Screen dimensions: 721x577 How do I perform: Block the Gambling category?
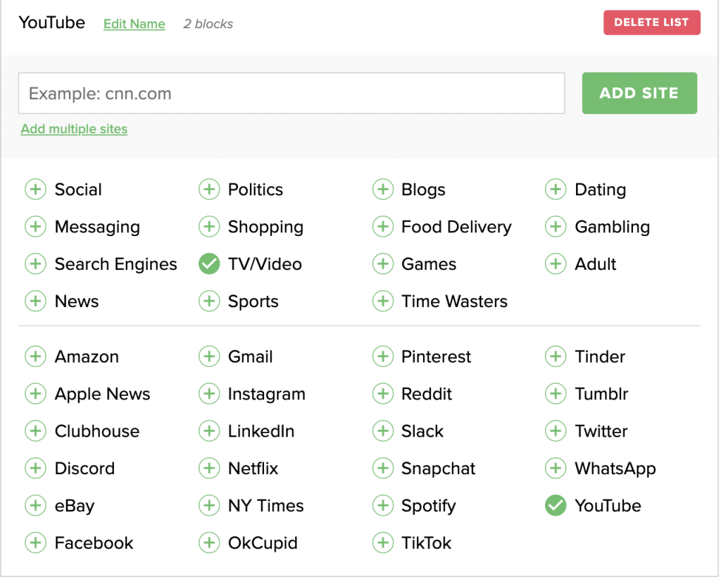tap(556, 226)
